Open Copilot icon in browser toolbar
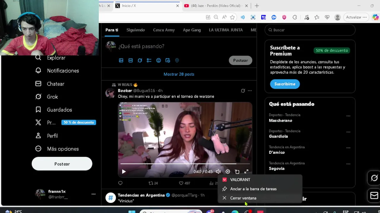Screen dimensions: 380x213 [x=376, y=17]
